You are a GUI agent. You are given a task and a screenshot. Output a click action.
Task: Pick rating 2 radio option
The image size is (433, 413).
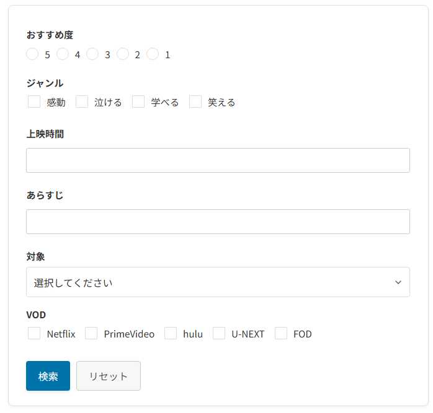(x=123, y=54)
